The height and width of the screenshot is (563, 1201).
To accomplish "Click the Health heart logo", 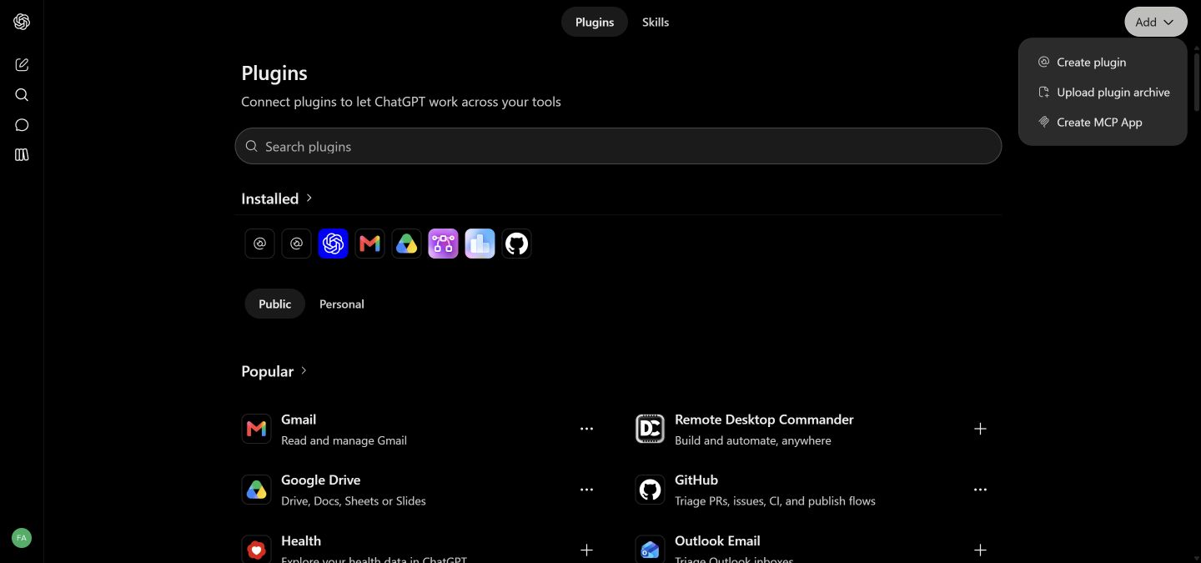I will click(256, 550).
